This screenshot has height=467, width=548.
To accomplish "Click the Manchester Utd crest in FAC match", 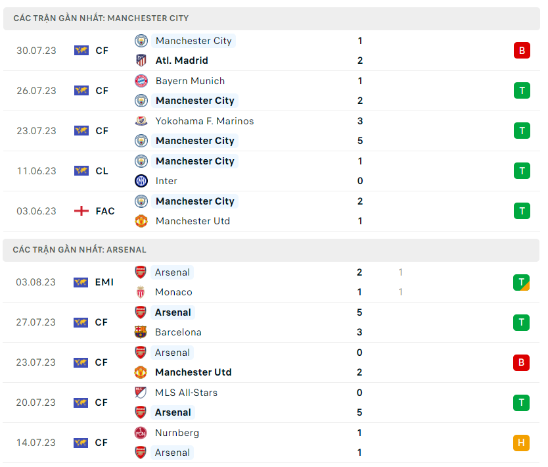I will pos(141,221).
